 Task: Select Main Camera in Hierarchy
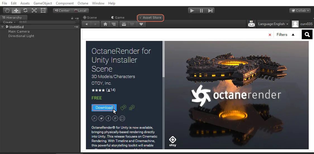(x=19, y=31)
